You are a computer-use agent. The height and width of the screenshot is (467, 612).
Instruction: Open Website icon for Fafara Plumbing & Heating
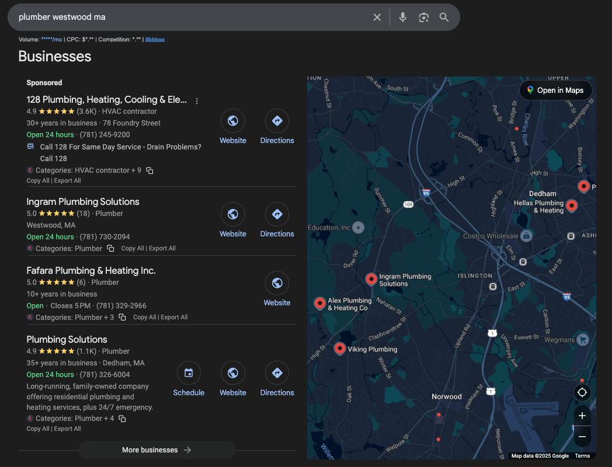277,283
